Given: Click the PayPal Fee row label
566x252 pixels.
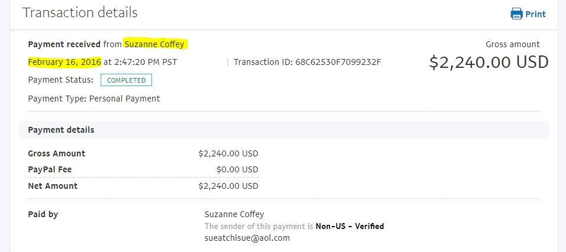Looking at the screenshot, I should [x=50, y=169].
